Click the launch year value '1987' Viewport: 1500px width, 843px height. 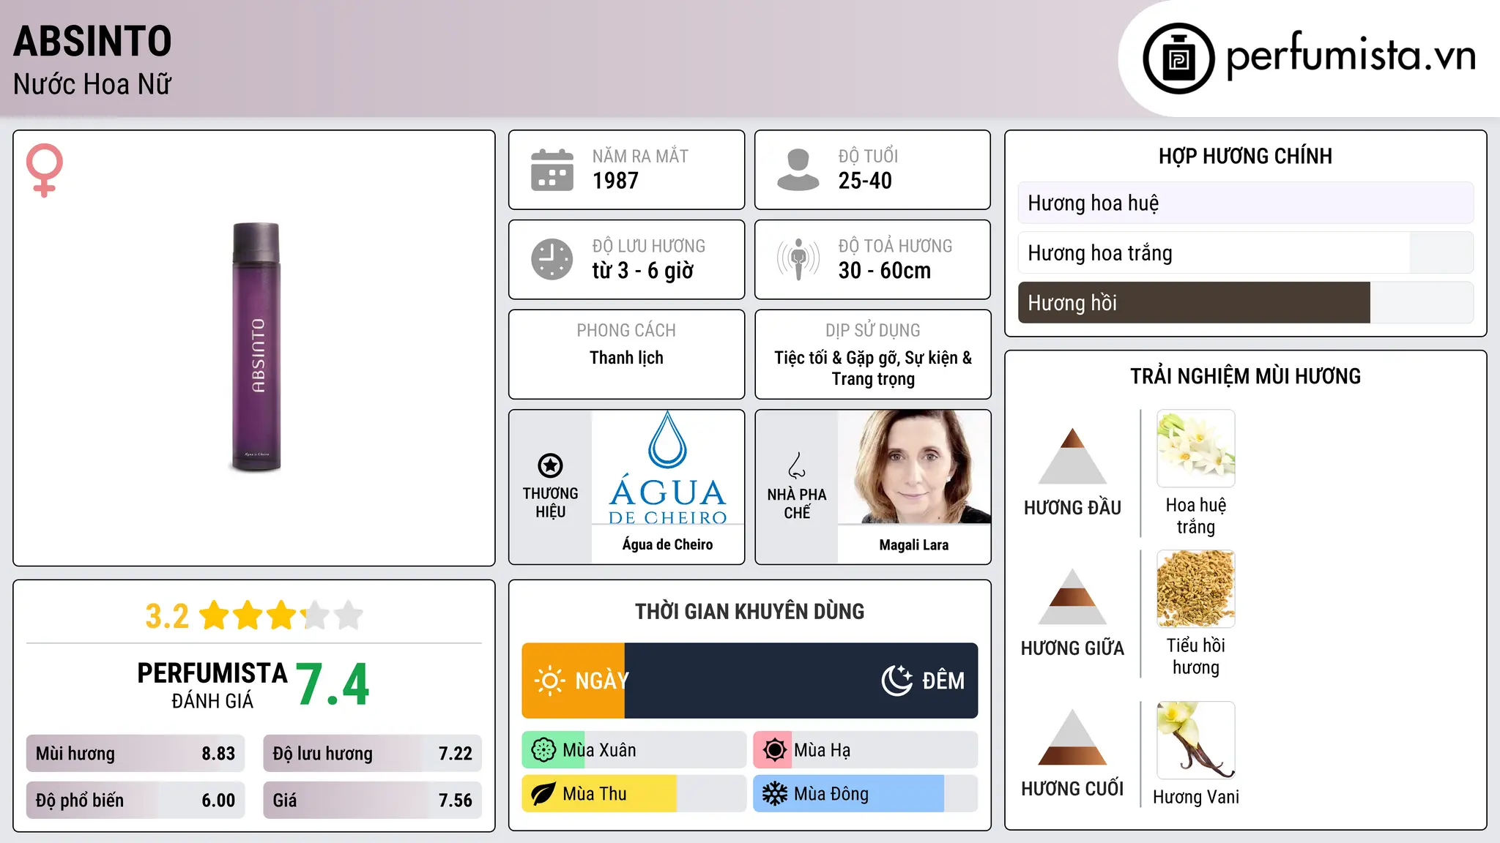click(x=615, y=181)
